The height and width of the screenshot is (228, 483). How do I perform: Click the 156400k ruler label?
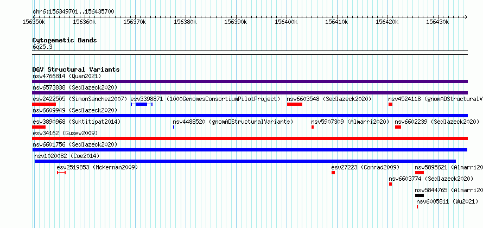(287, 22)
